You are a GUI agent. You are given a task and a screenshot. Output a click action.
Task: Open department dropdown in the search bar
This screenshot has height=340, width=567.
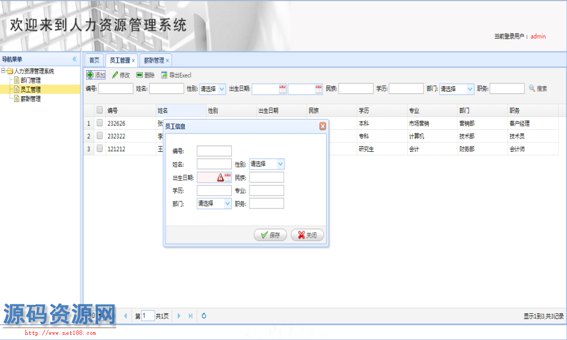pyautogui.click(x=469, y=89)
